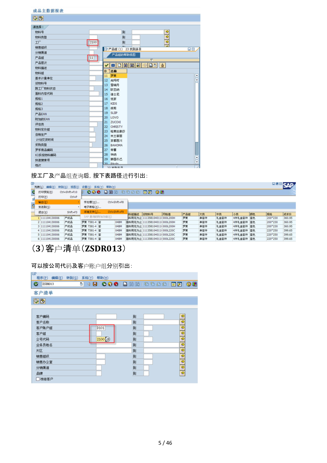The height and width of the screenshot is (463, 327).
Task: Confirm selection with green checkmark in 产品组 dialog
Action: tap(106, 65)
